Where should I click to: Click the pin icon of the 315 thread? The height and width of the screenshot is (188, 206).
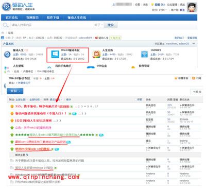click(x=12, y=107)
